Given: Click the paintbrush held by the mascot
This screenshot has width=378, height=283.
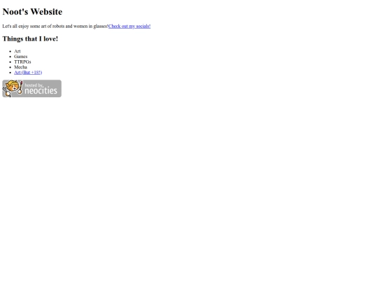Looking at the screenshot, I should pos(21,87).
